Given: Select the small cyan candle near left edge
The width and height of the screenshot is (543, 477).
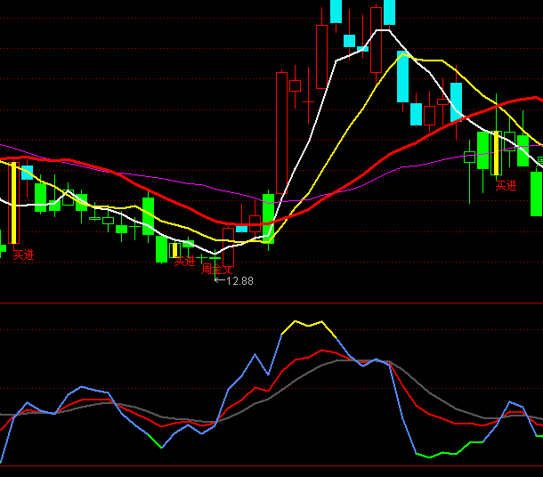Looking at the screenshot, I should [x=27, y=172].
